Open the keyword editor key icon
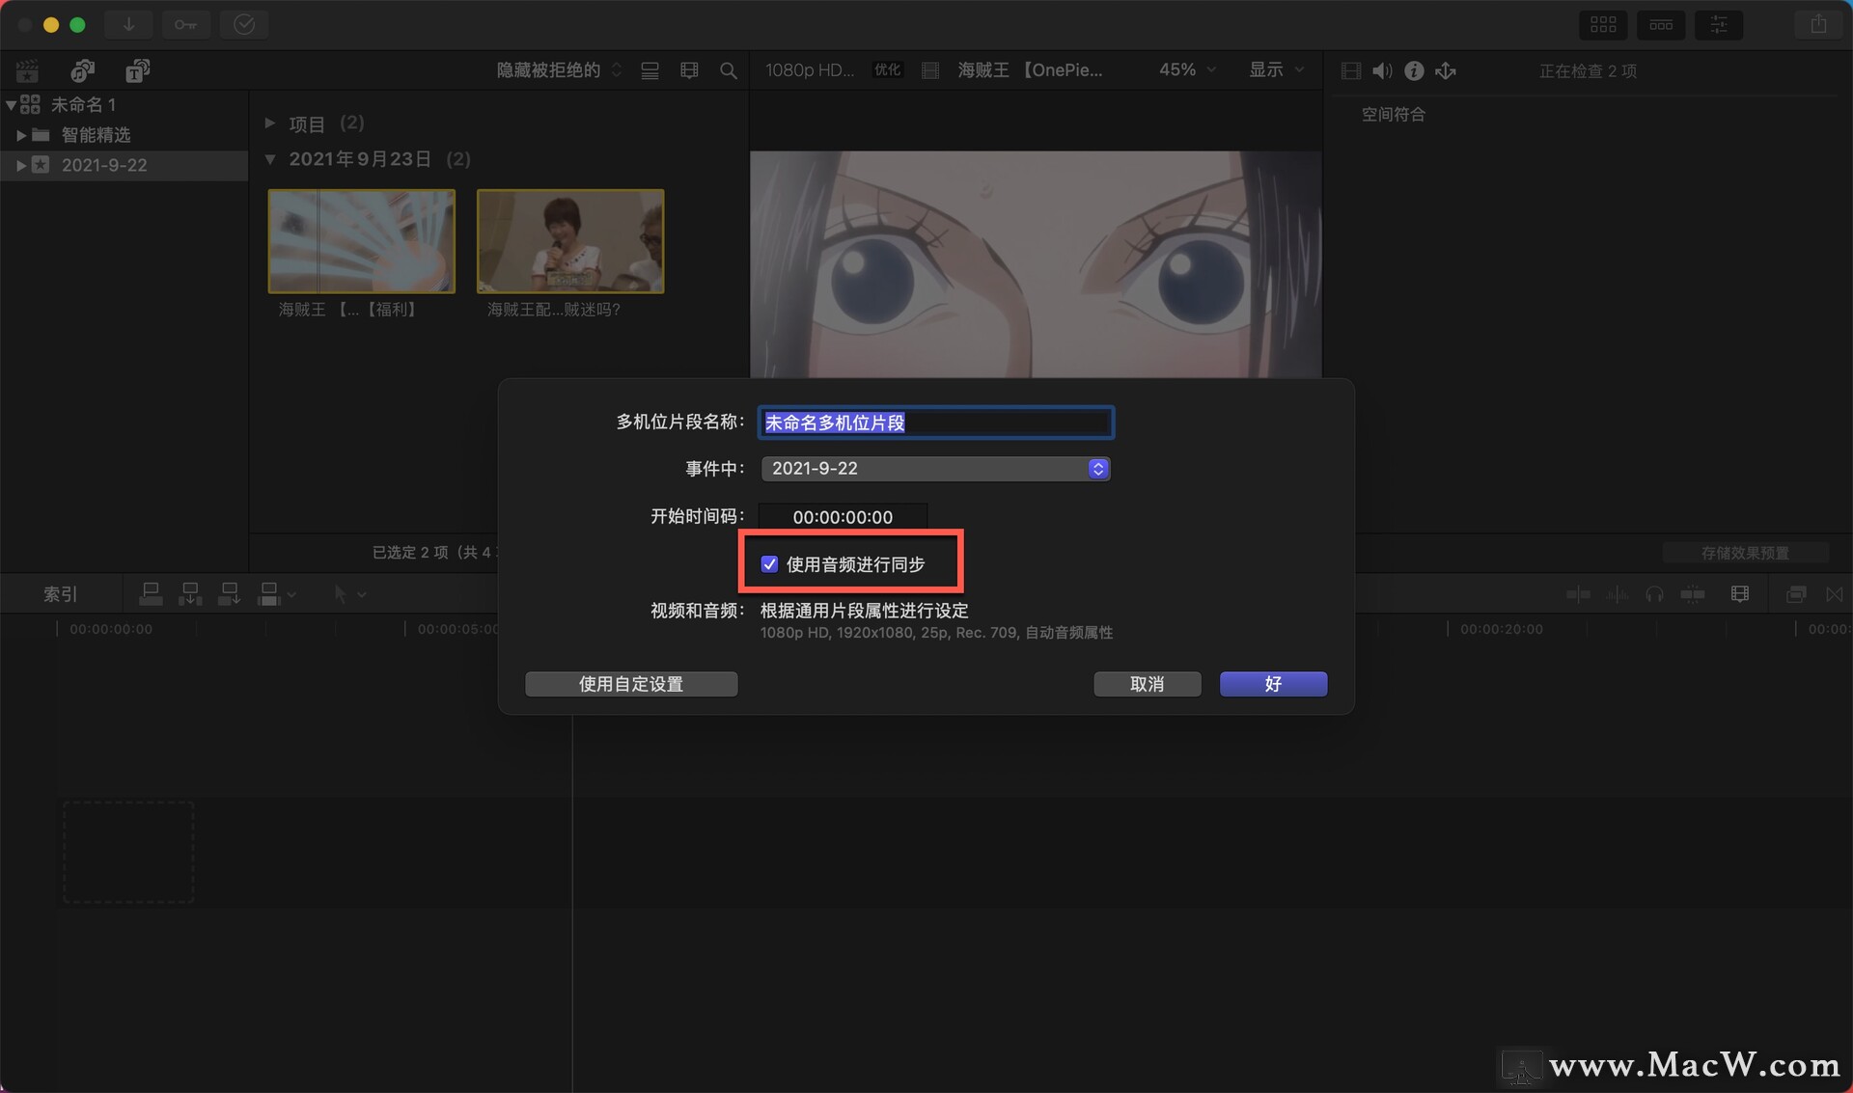The height and width of the screenshot is (1093, 1853). (x=185, y=24)
